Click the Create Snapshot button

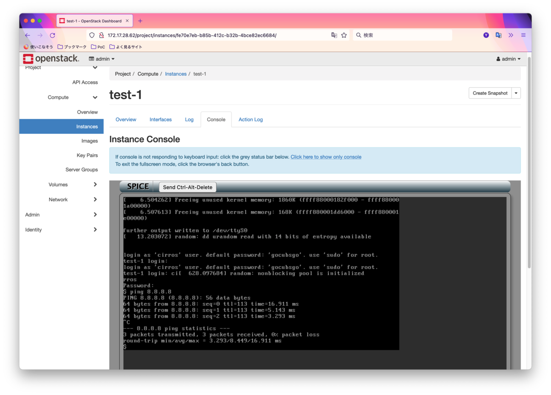coord(490,93)
